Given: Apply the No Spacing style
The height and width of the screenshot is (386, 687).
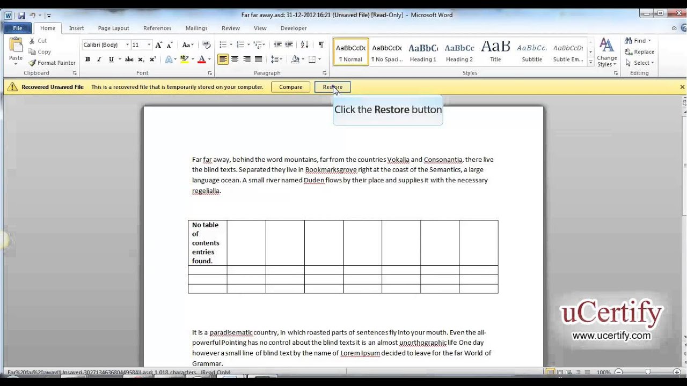Looking at the screenshot, I should pos(386,52).
